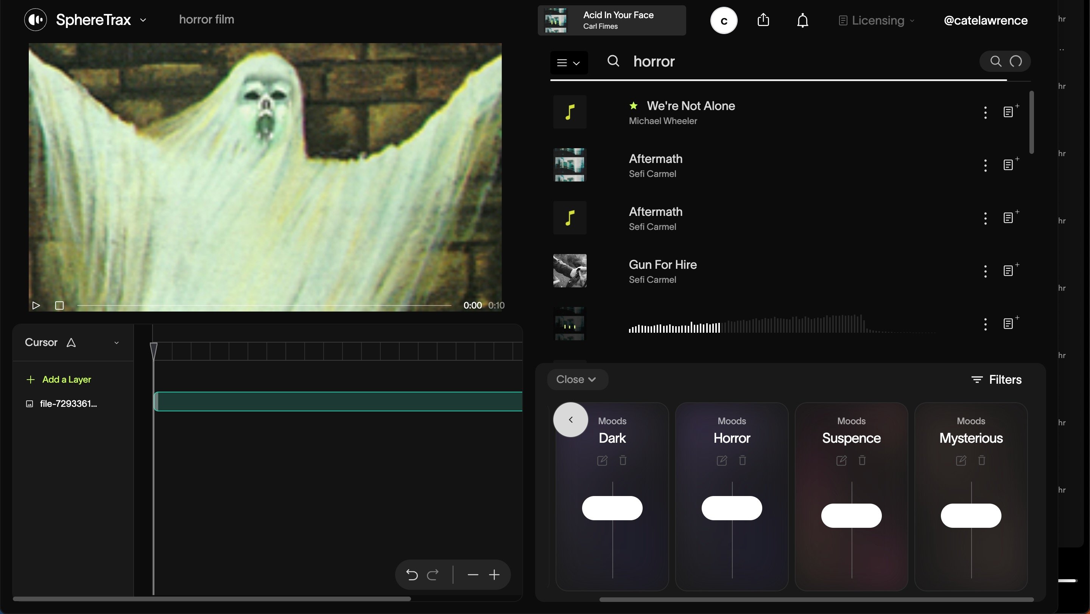Click the magnifier icon left of horror
Image resolution: width=1090 pixels, height=614 pixels.
(613, 61)
